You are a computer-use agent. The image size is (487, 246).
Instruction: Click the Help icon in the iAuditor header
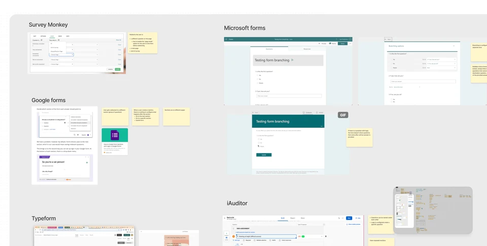[x=356, y=218]
